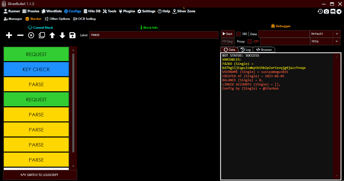Switch to the Browser tab
Screen dimensions: 344x181
(x=264, y=50)
